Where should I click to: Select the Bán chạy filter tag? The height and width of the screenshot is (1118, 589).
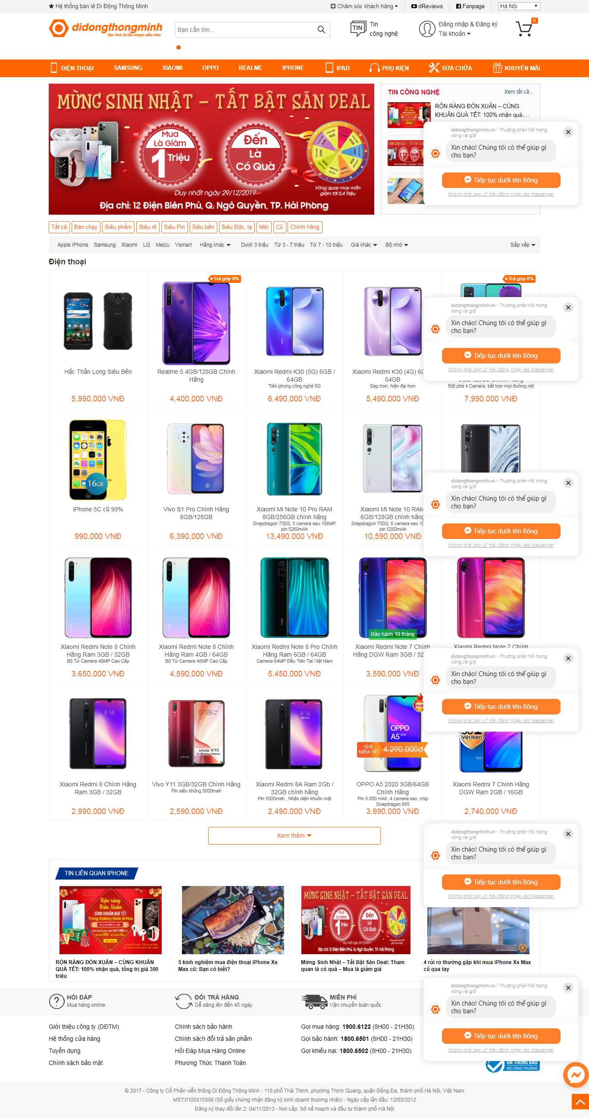(x=86, y=227)
